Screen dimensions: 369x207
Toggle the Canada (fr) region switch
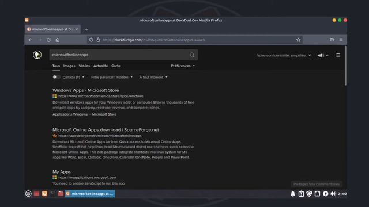57,77
